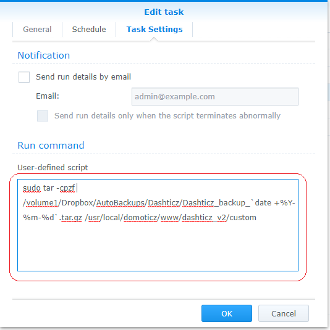Click the 'Send run details by email' label

(x=83, y=77)
